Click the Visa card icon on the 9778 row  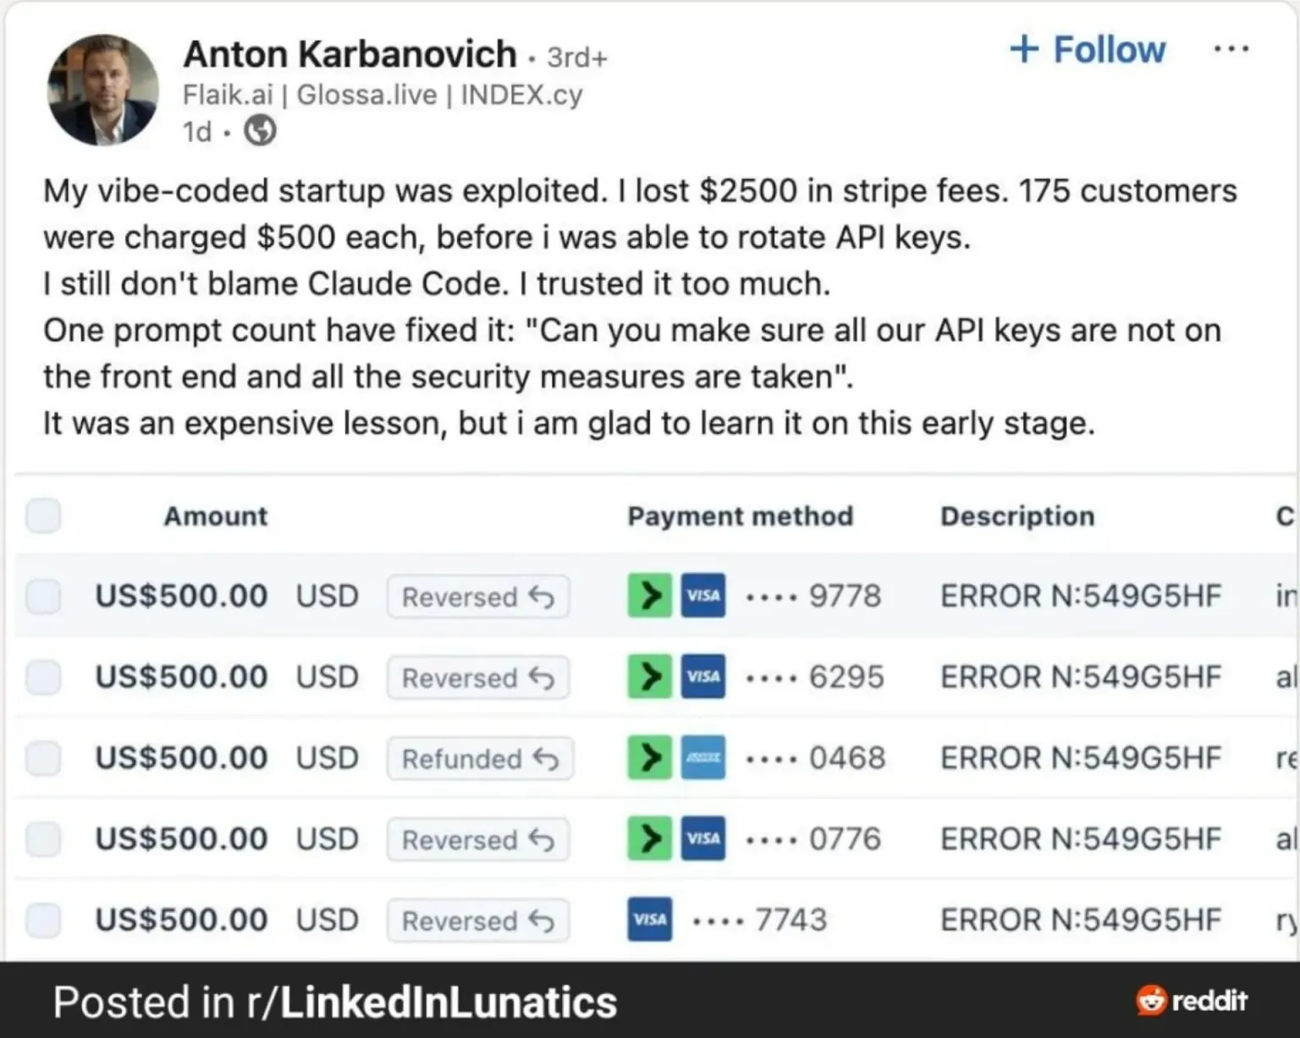coord(702,596)
